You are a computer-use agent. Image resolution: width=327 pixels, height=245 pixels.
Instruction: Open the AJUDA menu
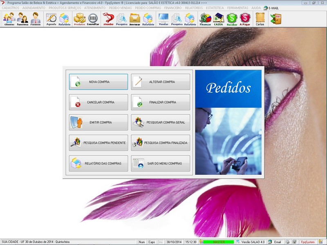click(256, 8)
